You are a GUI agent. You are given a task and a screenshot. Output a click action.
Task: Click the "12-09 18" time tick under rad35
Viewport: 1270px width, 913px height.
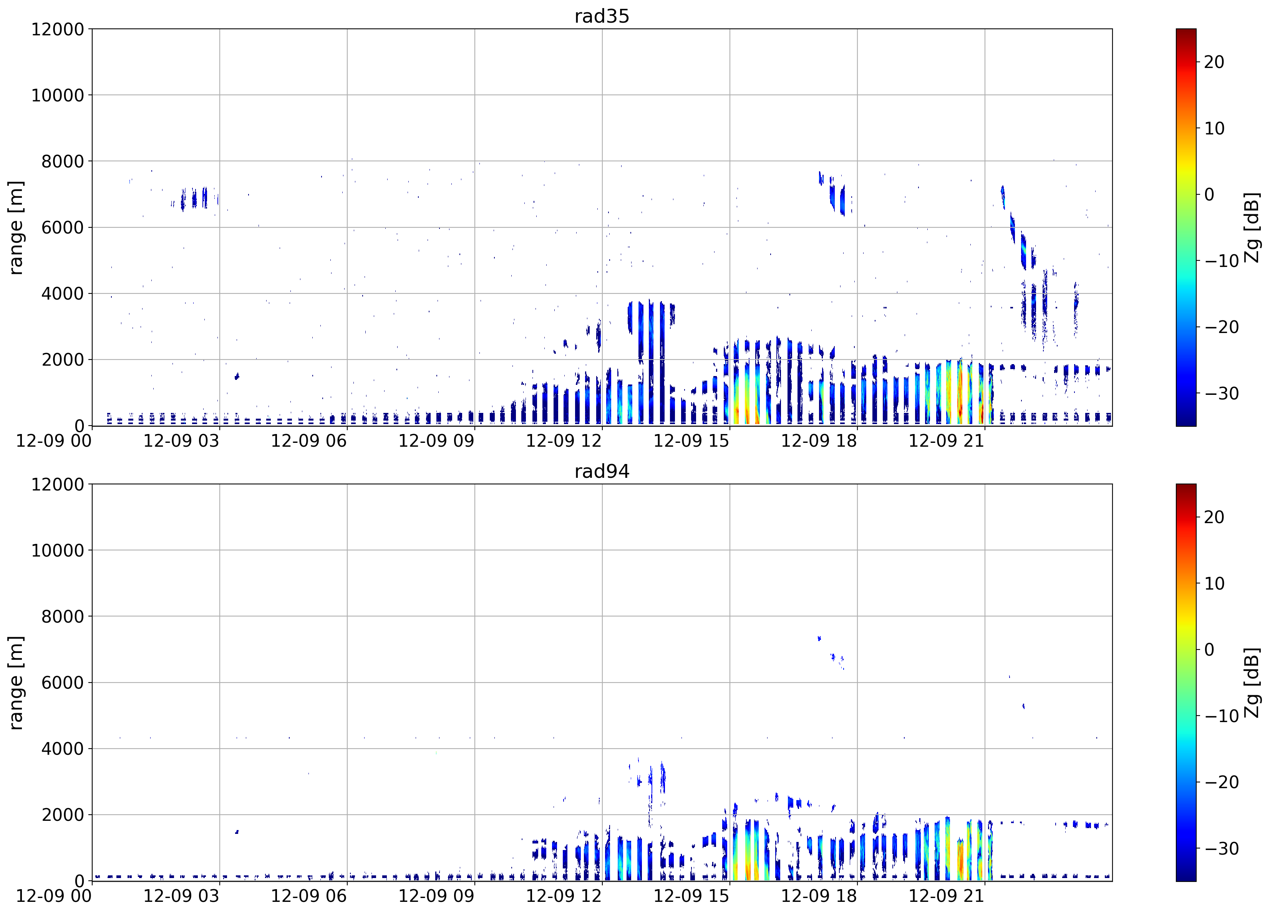point(819,441)
